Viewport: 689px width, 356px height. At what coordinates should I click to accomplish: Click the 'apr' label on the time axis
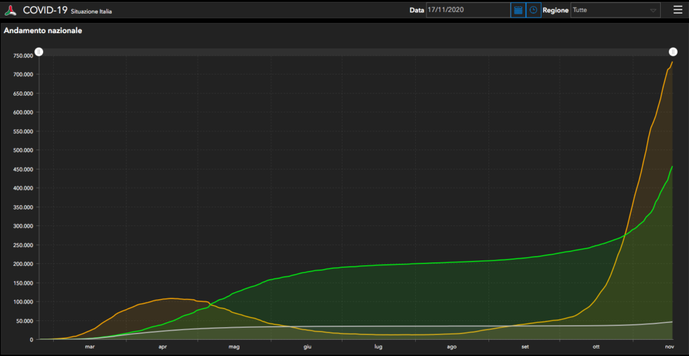[162, 347]
